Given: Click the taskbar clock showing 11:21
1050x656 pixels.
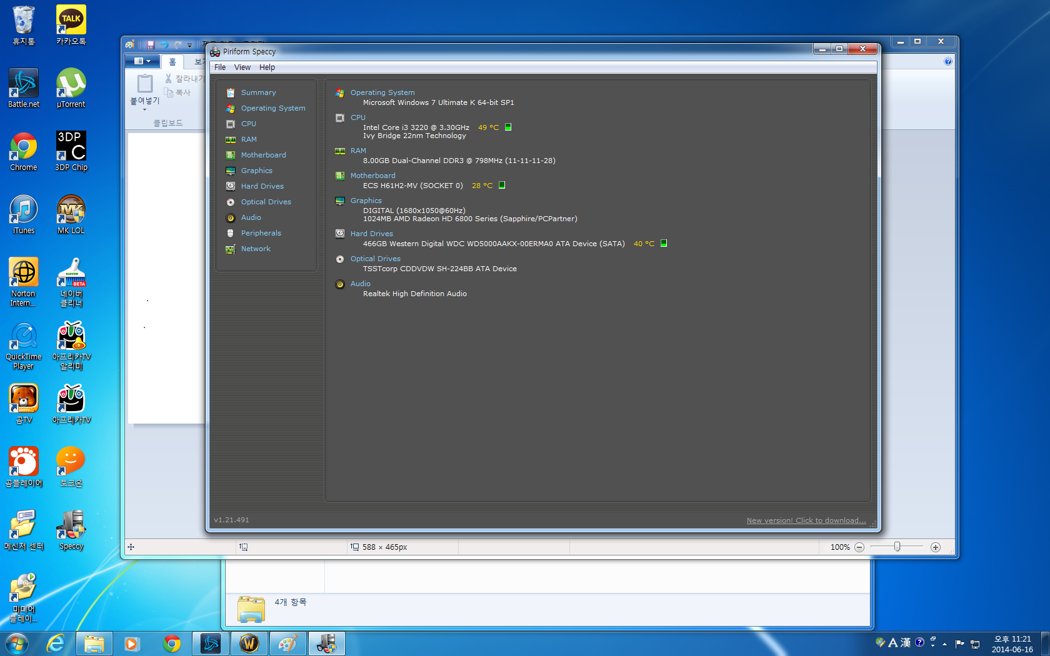Looking at the screenshot, I should (1012, 644).
